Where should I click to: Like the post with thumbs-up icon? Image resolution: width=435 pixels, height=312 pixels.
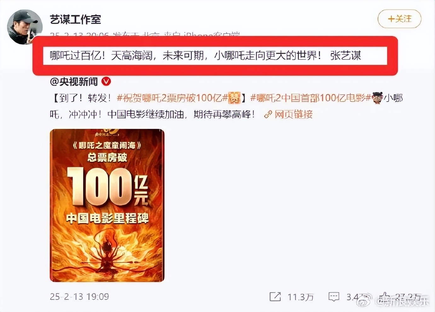385,296
